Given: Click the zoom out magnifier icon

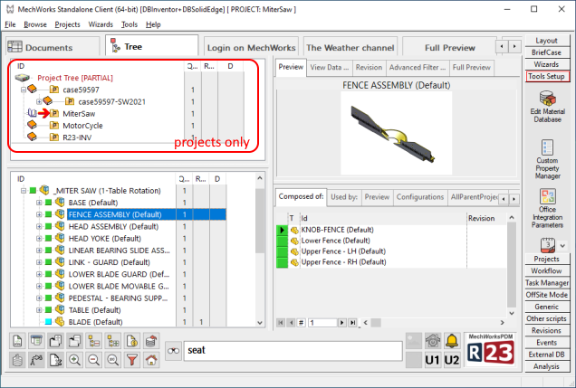Looking at the screenshot, I should 93,360.
